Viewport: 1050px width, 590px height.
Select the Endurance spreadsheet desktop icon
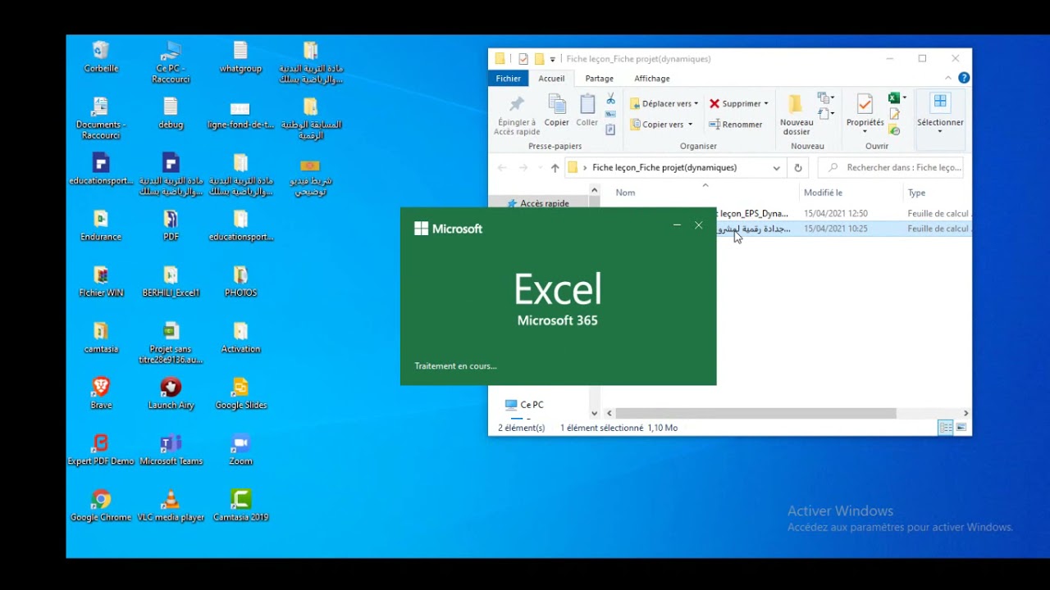pyautogui.click(x=101, y=225)
